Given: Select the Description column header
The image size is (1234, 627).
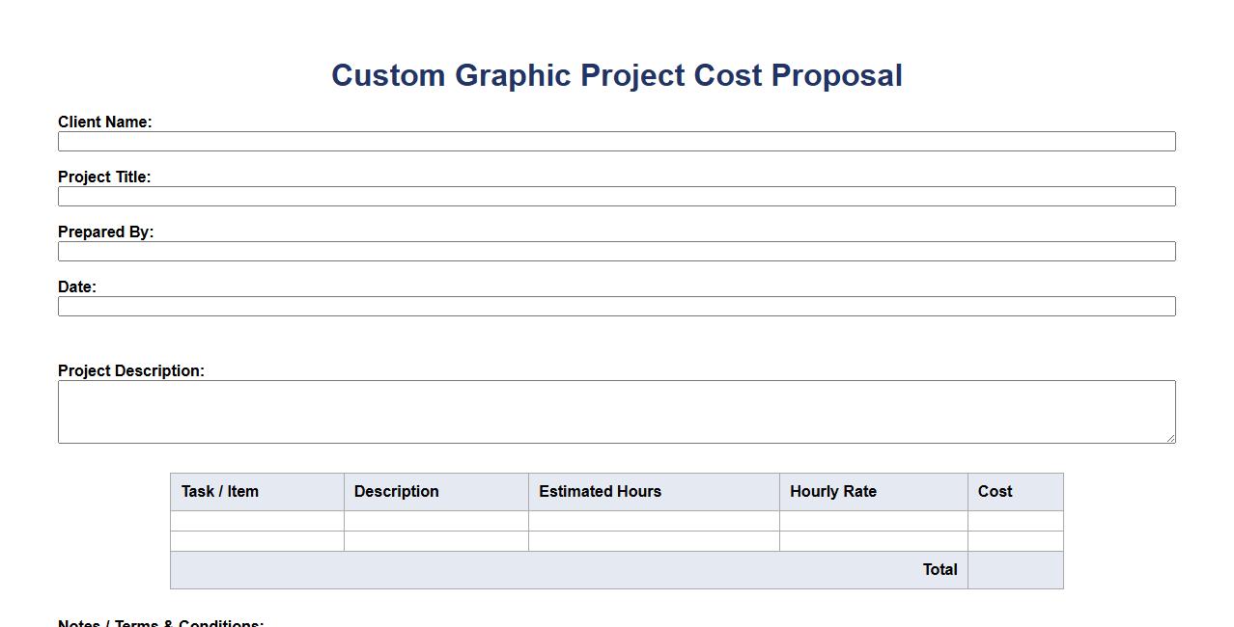Looking at the screenshot, I should [397, 492].
